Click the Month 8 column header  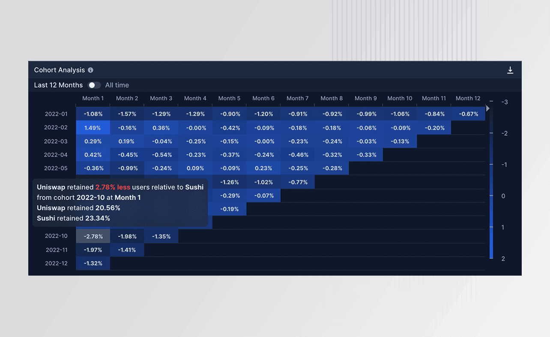tap(332, 98)
